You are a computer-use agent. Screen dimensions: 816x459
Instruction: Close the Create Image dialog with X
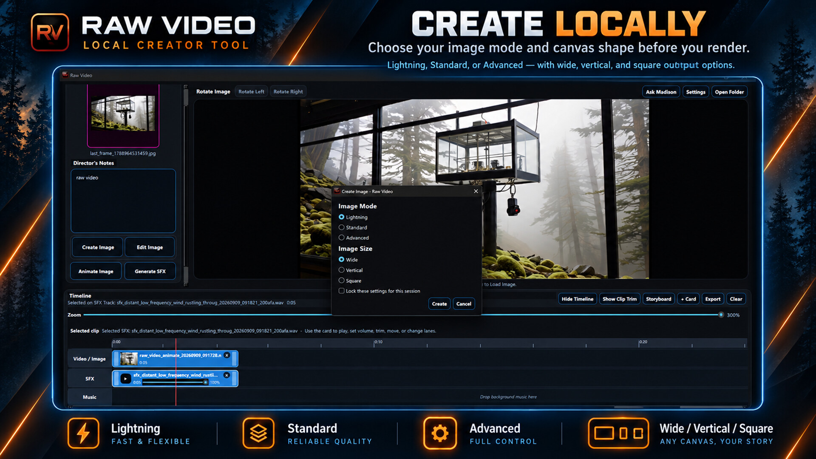click(476, 191)
